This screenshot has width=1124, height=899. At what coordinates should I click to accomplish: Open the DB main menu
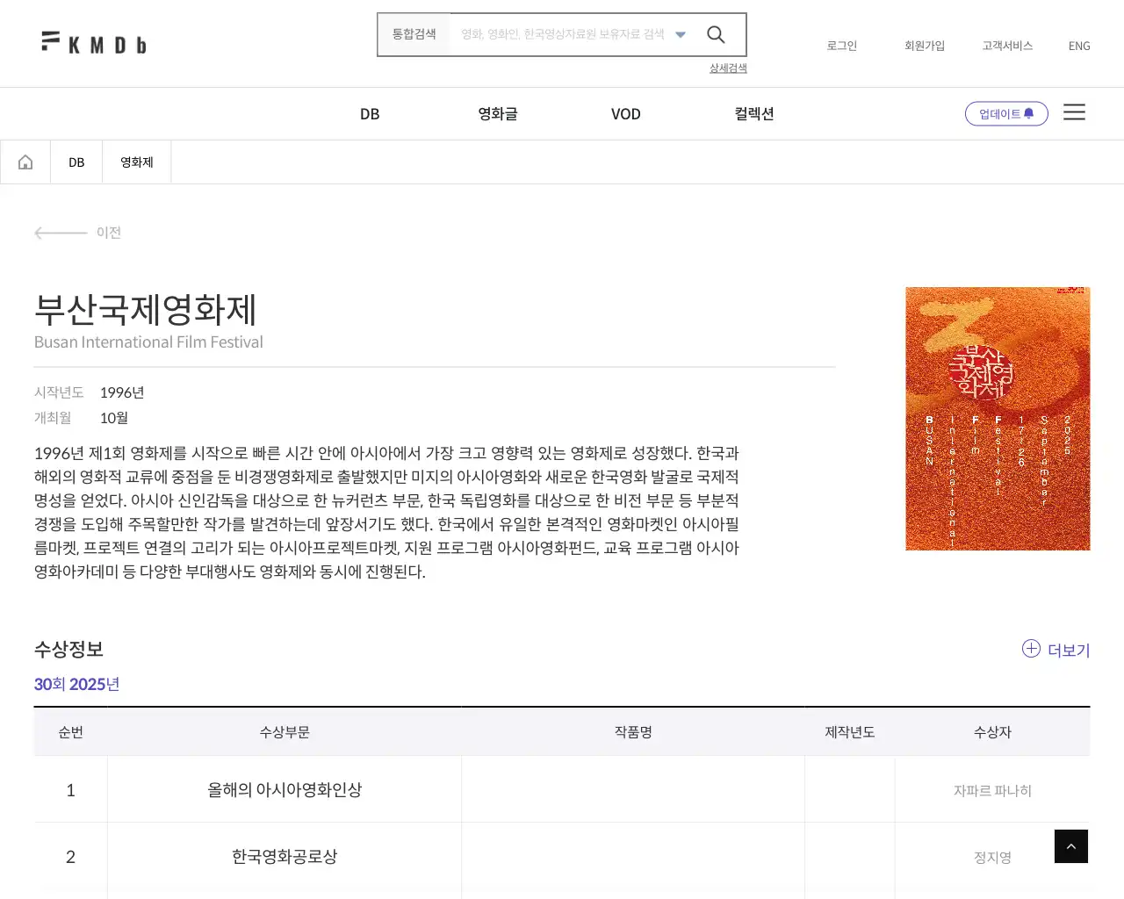[x=370, y=114]
